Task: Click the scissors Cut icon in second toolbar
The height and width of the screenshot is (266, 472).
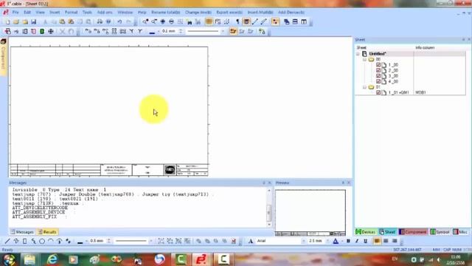Action: [62, 31]
